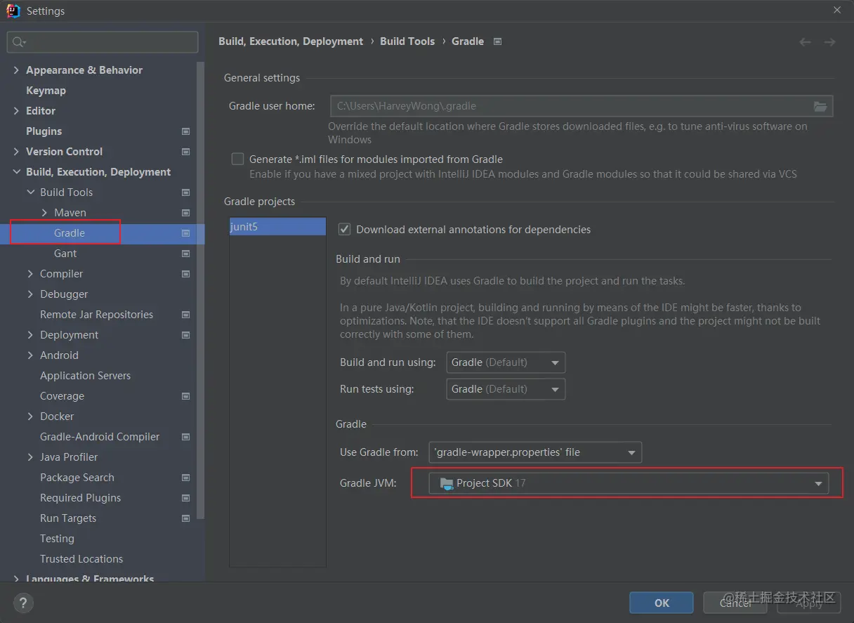Expand the Maven node
The width and height of the screenshot is (854, 623).
point(44,213)
